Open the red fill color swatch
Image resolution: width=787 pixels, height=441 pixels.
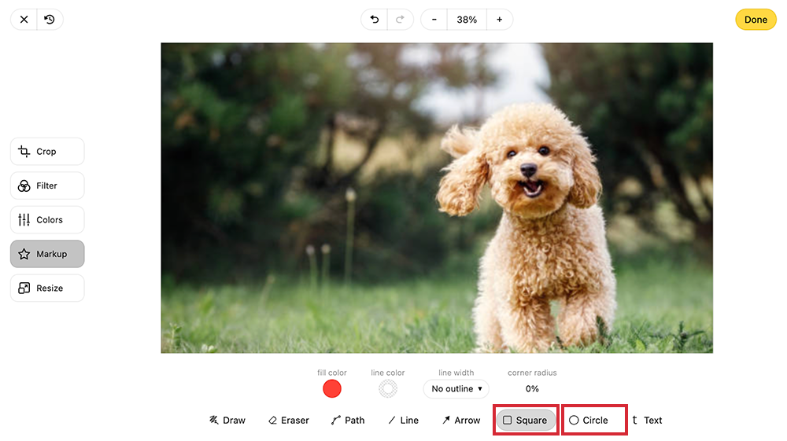332,388
